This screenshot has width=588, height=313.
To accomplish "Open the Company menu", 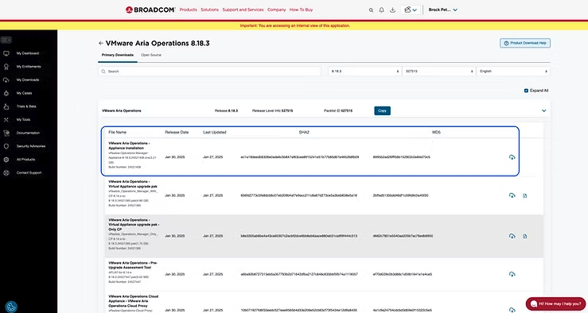I will tap(277, 10).
